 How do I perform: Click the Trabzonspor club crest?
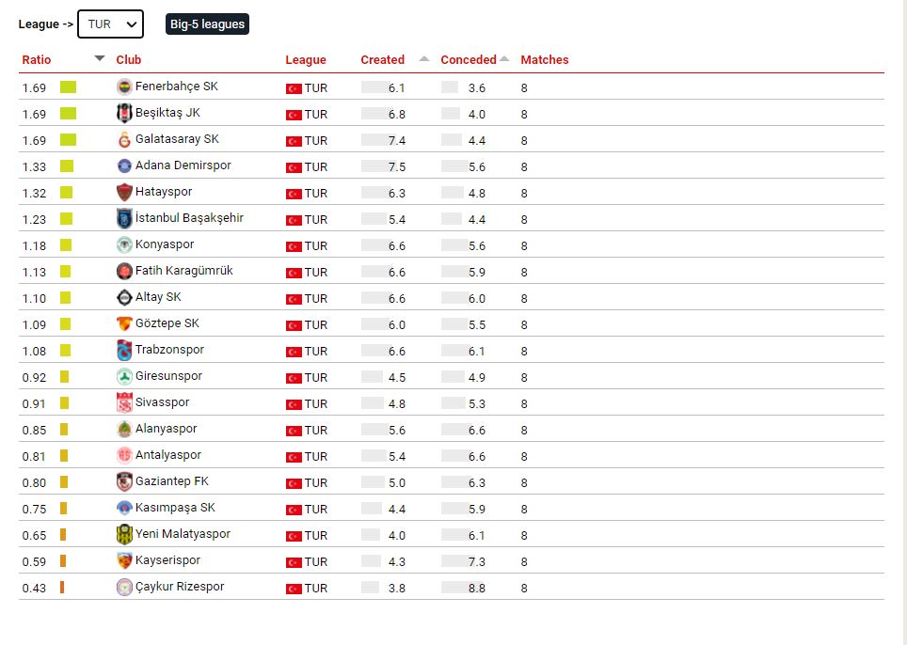(x=124, y=351)
